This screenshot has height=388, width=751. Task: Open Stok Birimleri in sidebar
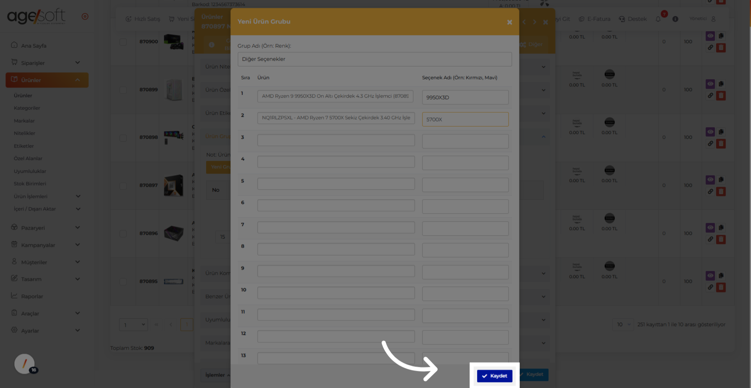click(x=30, y=184)
